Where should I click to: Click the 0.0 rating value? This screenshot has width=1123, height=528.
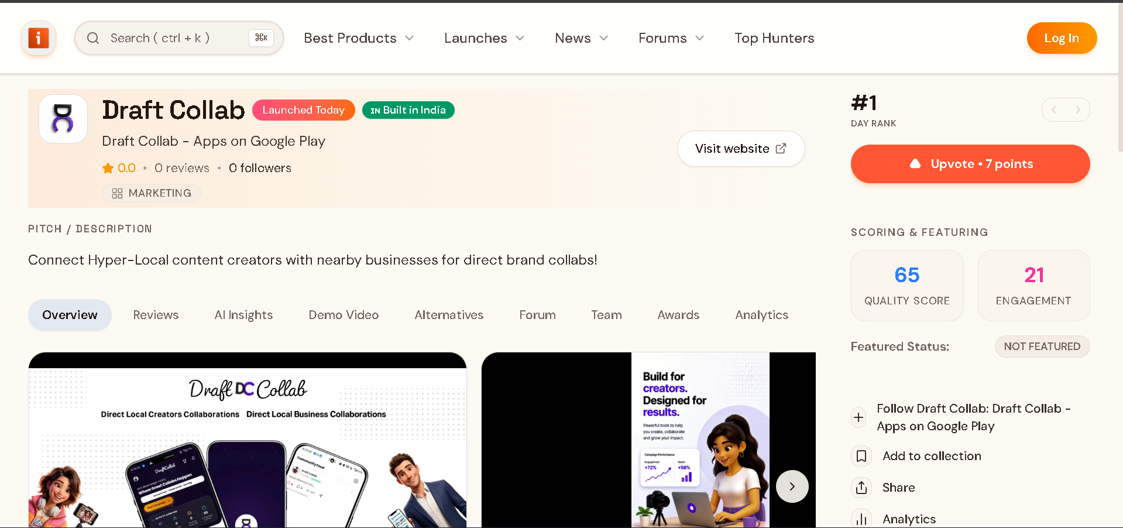(126, 168)
